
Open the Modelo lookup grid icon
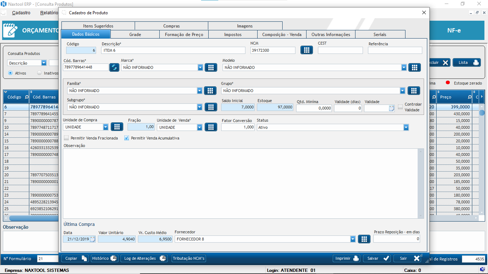414,67
